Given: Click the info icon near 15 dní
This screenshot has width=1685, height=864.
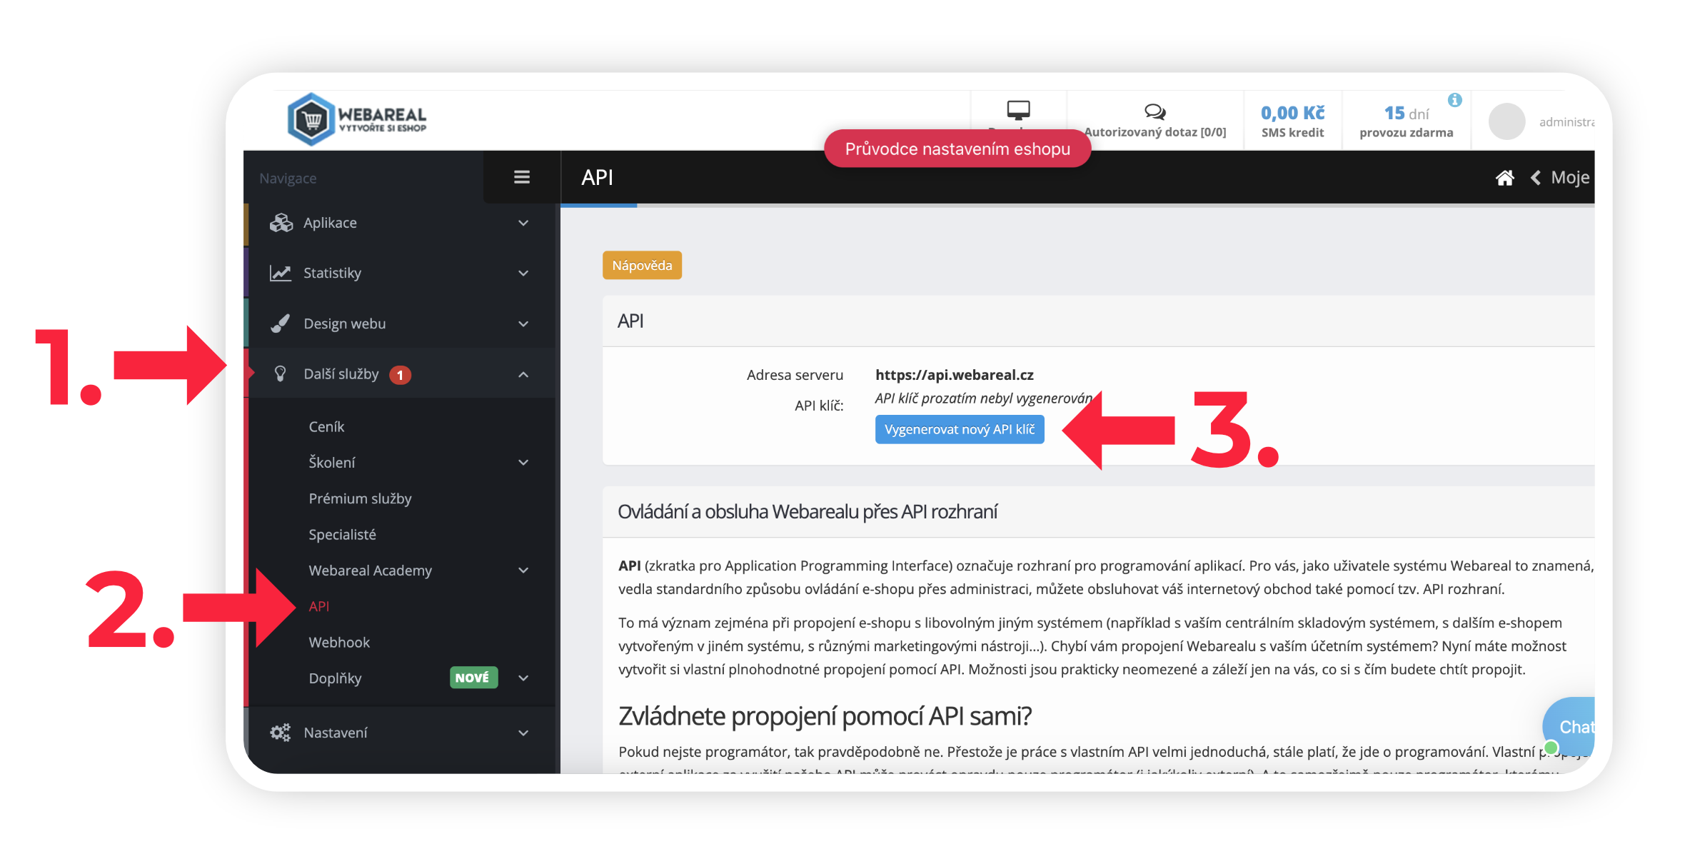Looking at the screenshot, I should coord(1454,100).
